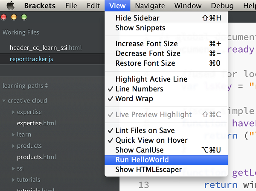Open expertise.html file in tree

tap(36, 123)
